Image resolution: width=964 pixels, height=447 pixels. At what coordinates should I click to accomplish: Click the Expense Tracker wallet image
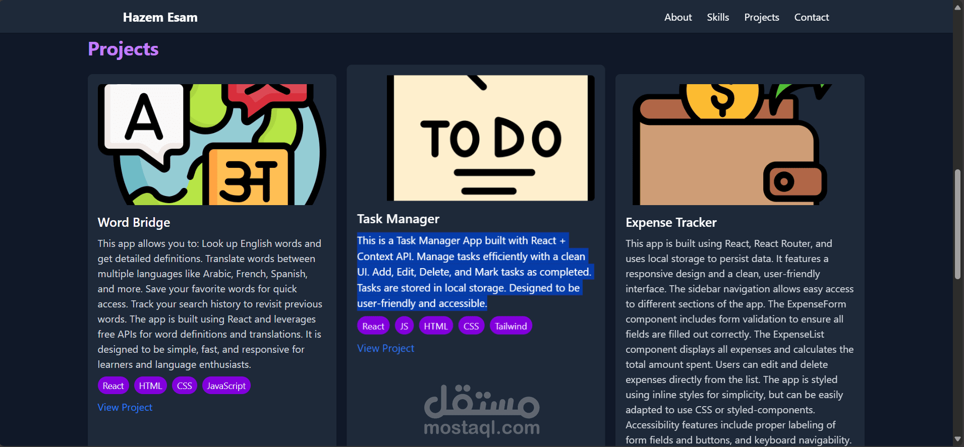(740, 145)
